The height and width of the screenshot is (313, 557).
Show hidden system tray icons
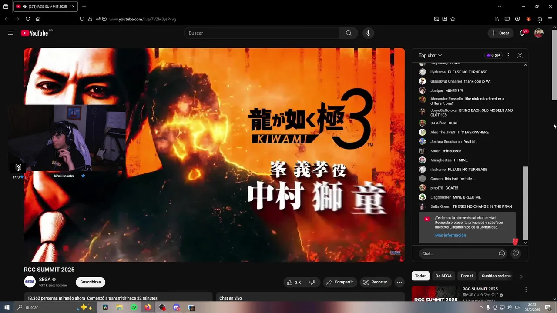tap(481, 307)
